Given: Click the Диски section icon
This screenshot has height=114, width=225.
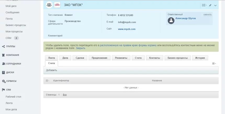Looking at the screenshot, I should [3, 72].
